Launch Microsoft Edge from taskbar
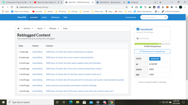The image size is (188, 105). point(71,102)
